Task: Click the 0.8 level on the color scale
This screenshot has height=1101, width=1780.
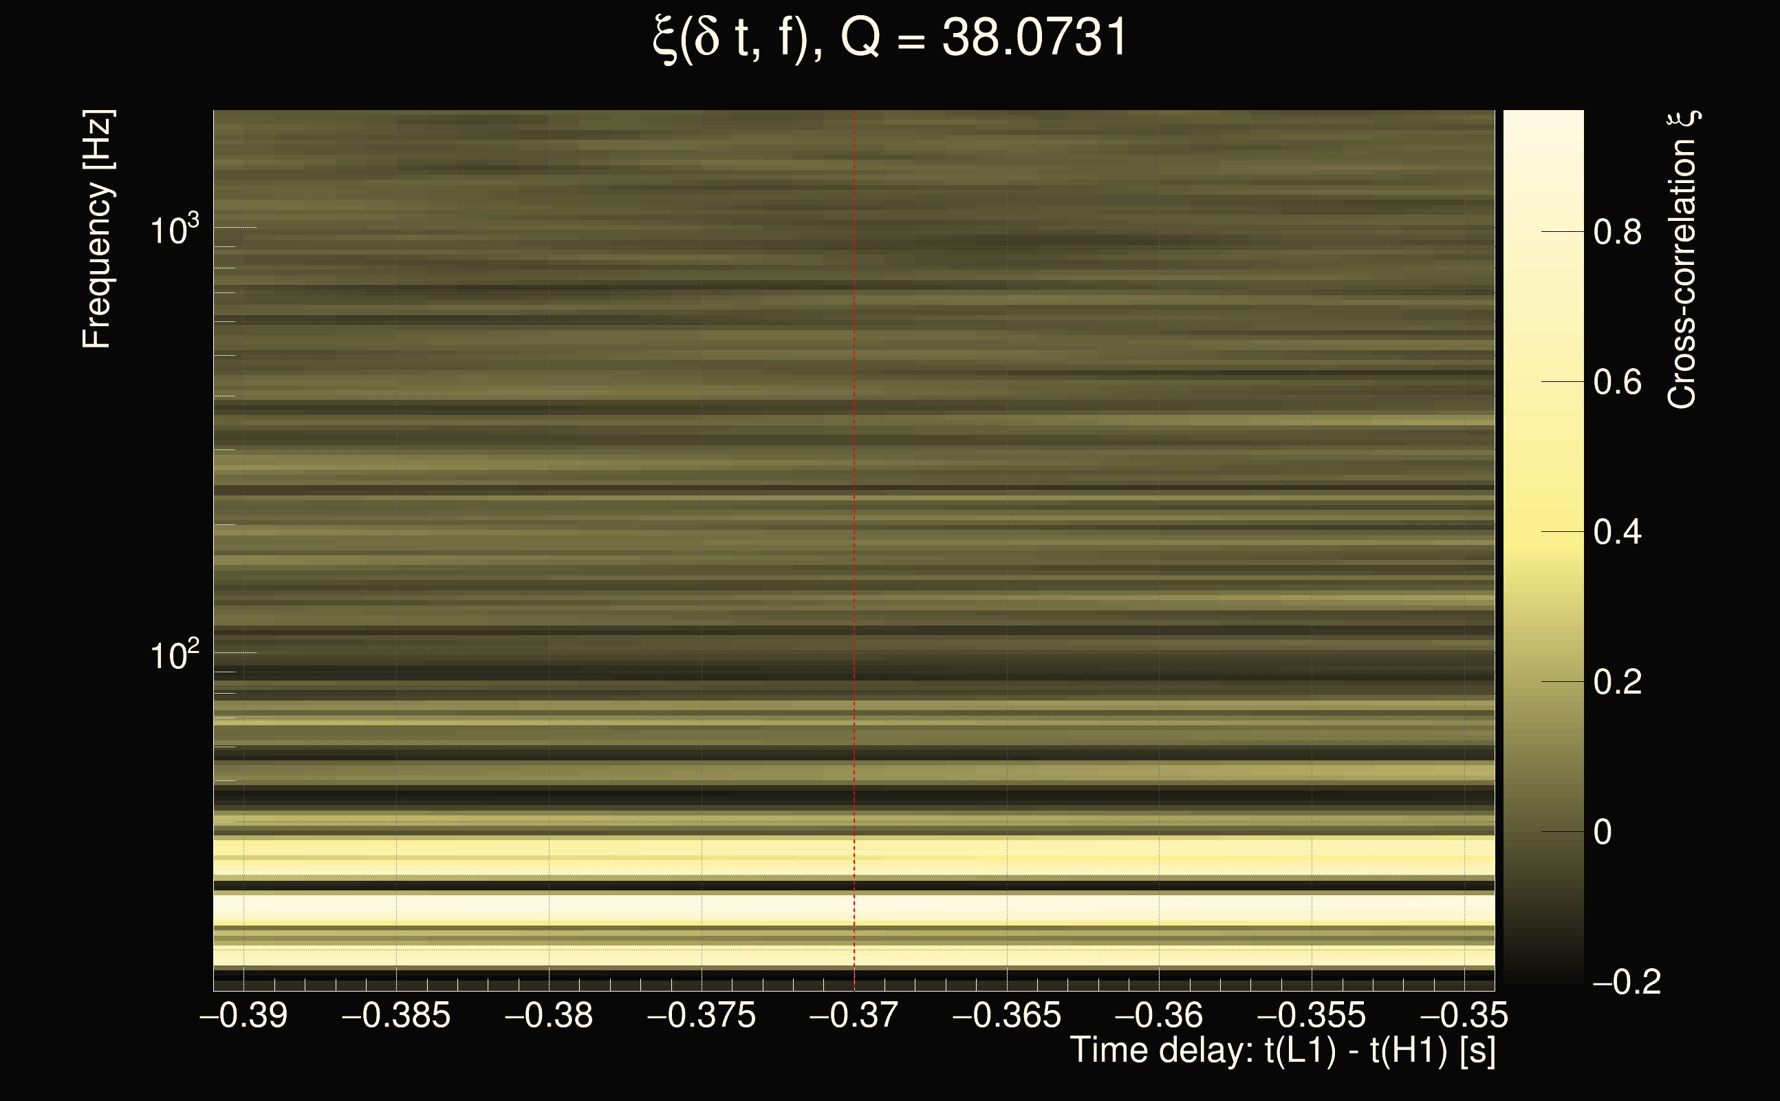Action: point(1617,233)
